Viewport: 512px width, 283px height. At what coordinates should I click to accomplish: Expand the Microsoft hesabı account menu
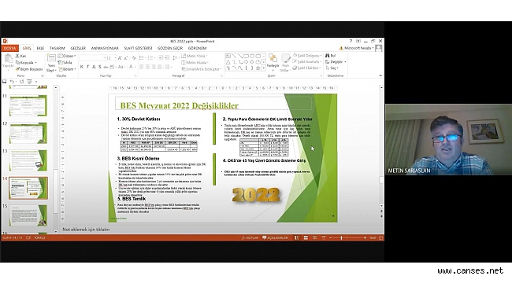356,48
